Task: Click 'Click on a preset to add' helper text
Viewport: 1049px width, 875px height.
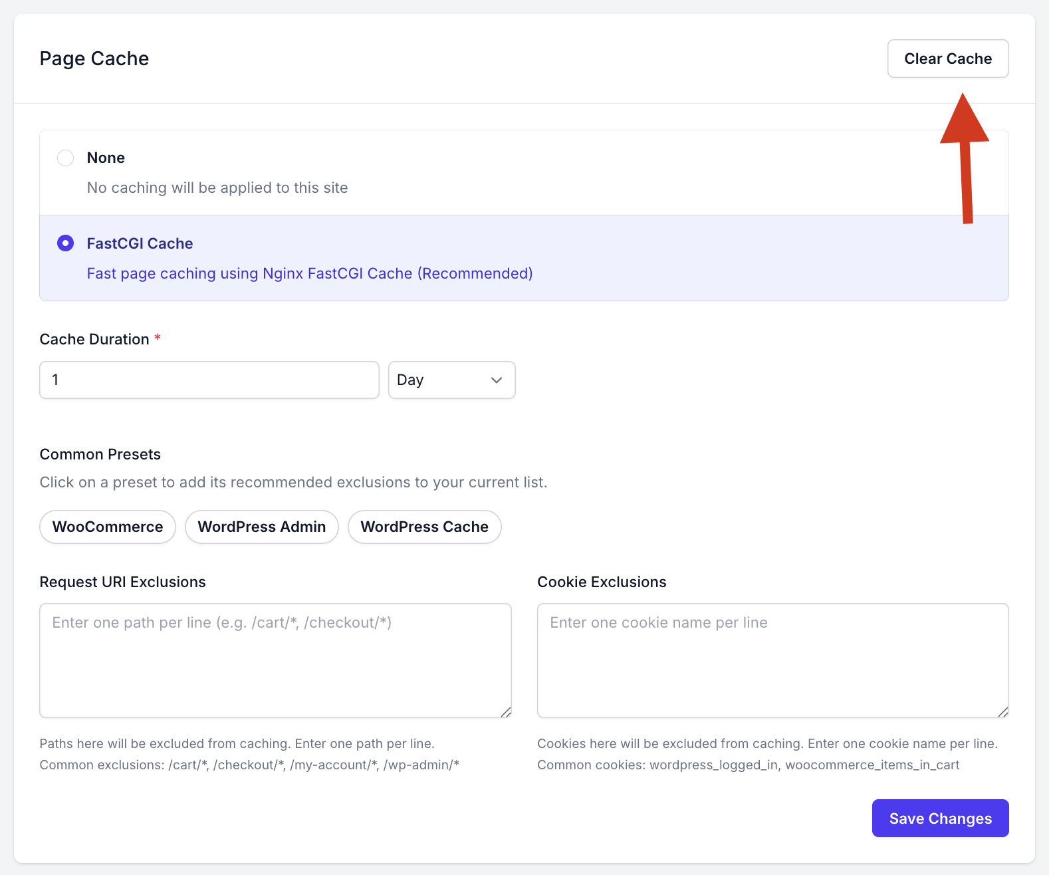Action: click(x=293, y=482)
